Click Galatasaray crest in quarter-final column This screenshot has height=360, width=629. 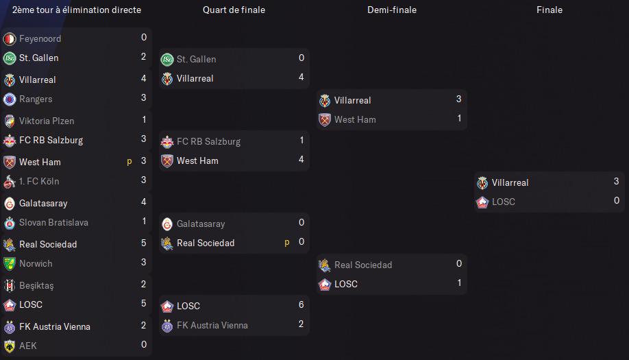tap(167, 224)
